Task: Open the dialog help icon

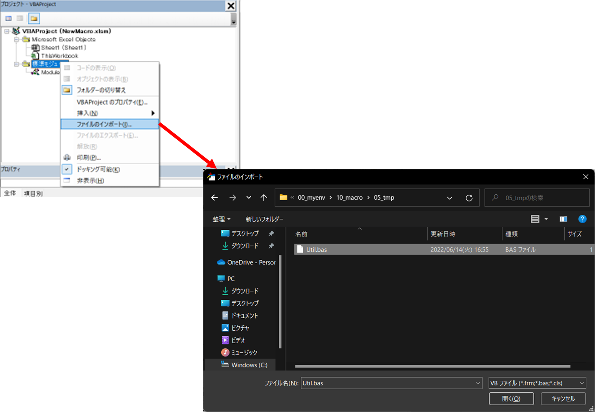Action: pyautogui.click(x=582, y=219)
